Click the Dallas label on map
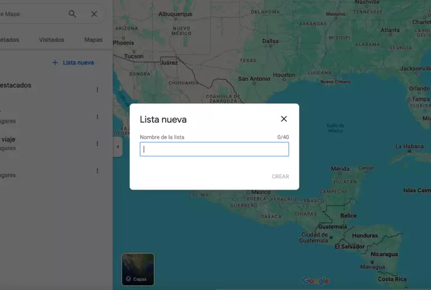431x290 pixels. 270,41
